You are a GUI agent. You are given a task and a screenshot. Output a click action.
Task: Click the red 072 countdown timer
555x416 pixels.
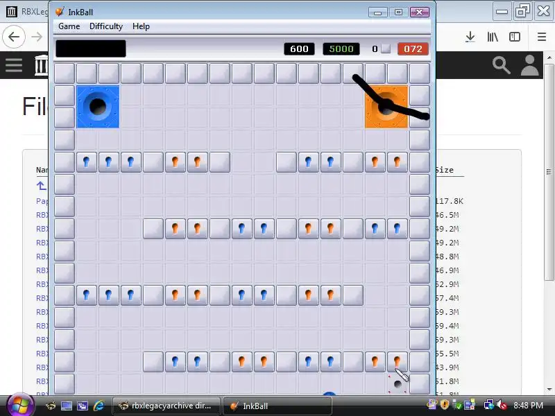[x=413, y=49]
